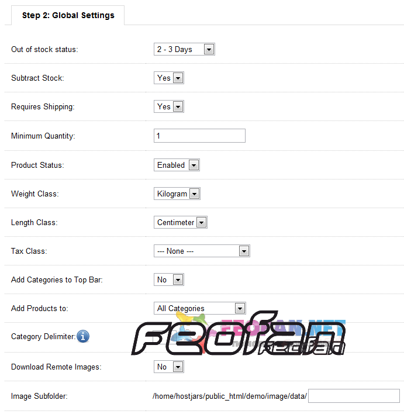Image resolution: width=404 pixels, height=414 pixels.
Task: Open the Download Remote Images dropdown
Action: [169, 367]
